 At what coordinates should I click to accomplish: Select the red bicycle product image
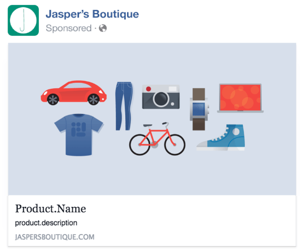(x=157, y=139)
